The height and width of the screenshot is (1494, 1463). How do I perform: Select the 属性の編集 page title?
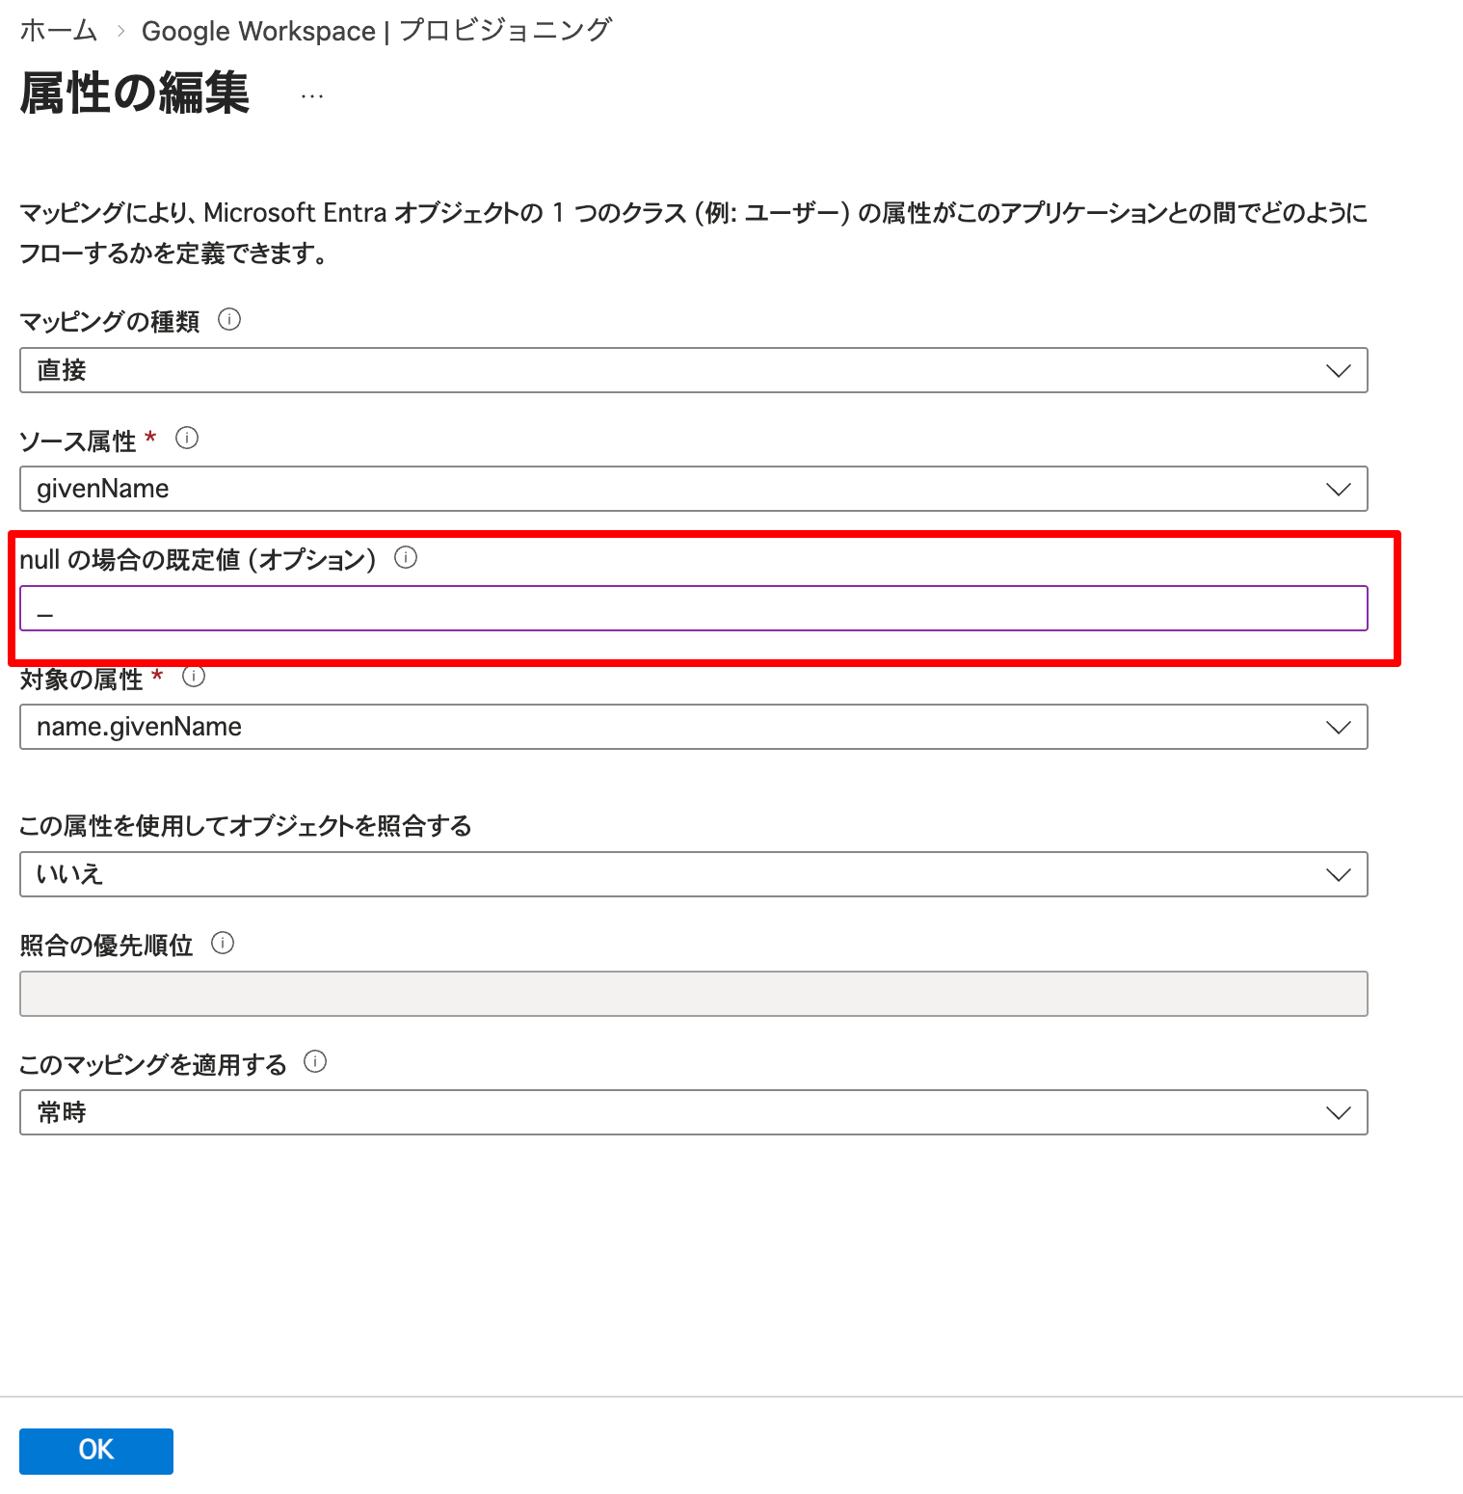132,95
